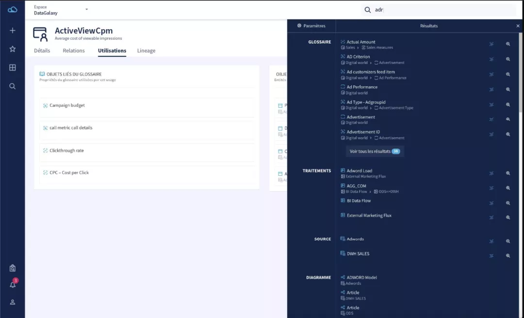Viewport: 524px width, 318px height.
Task: Click ODS=>DWH breadcrumb under AGG_COM
Action: pyautogui.click(x=388, y=191)
